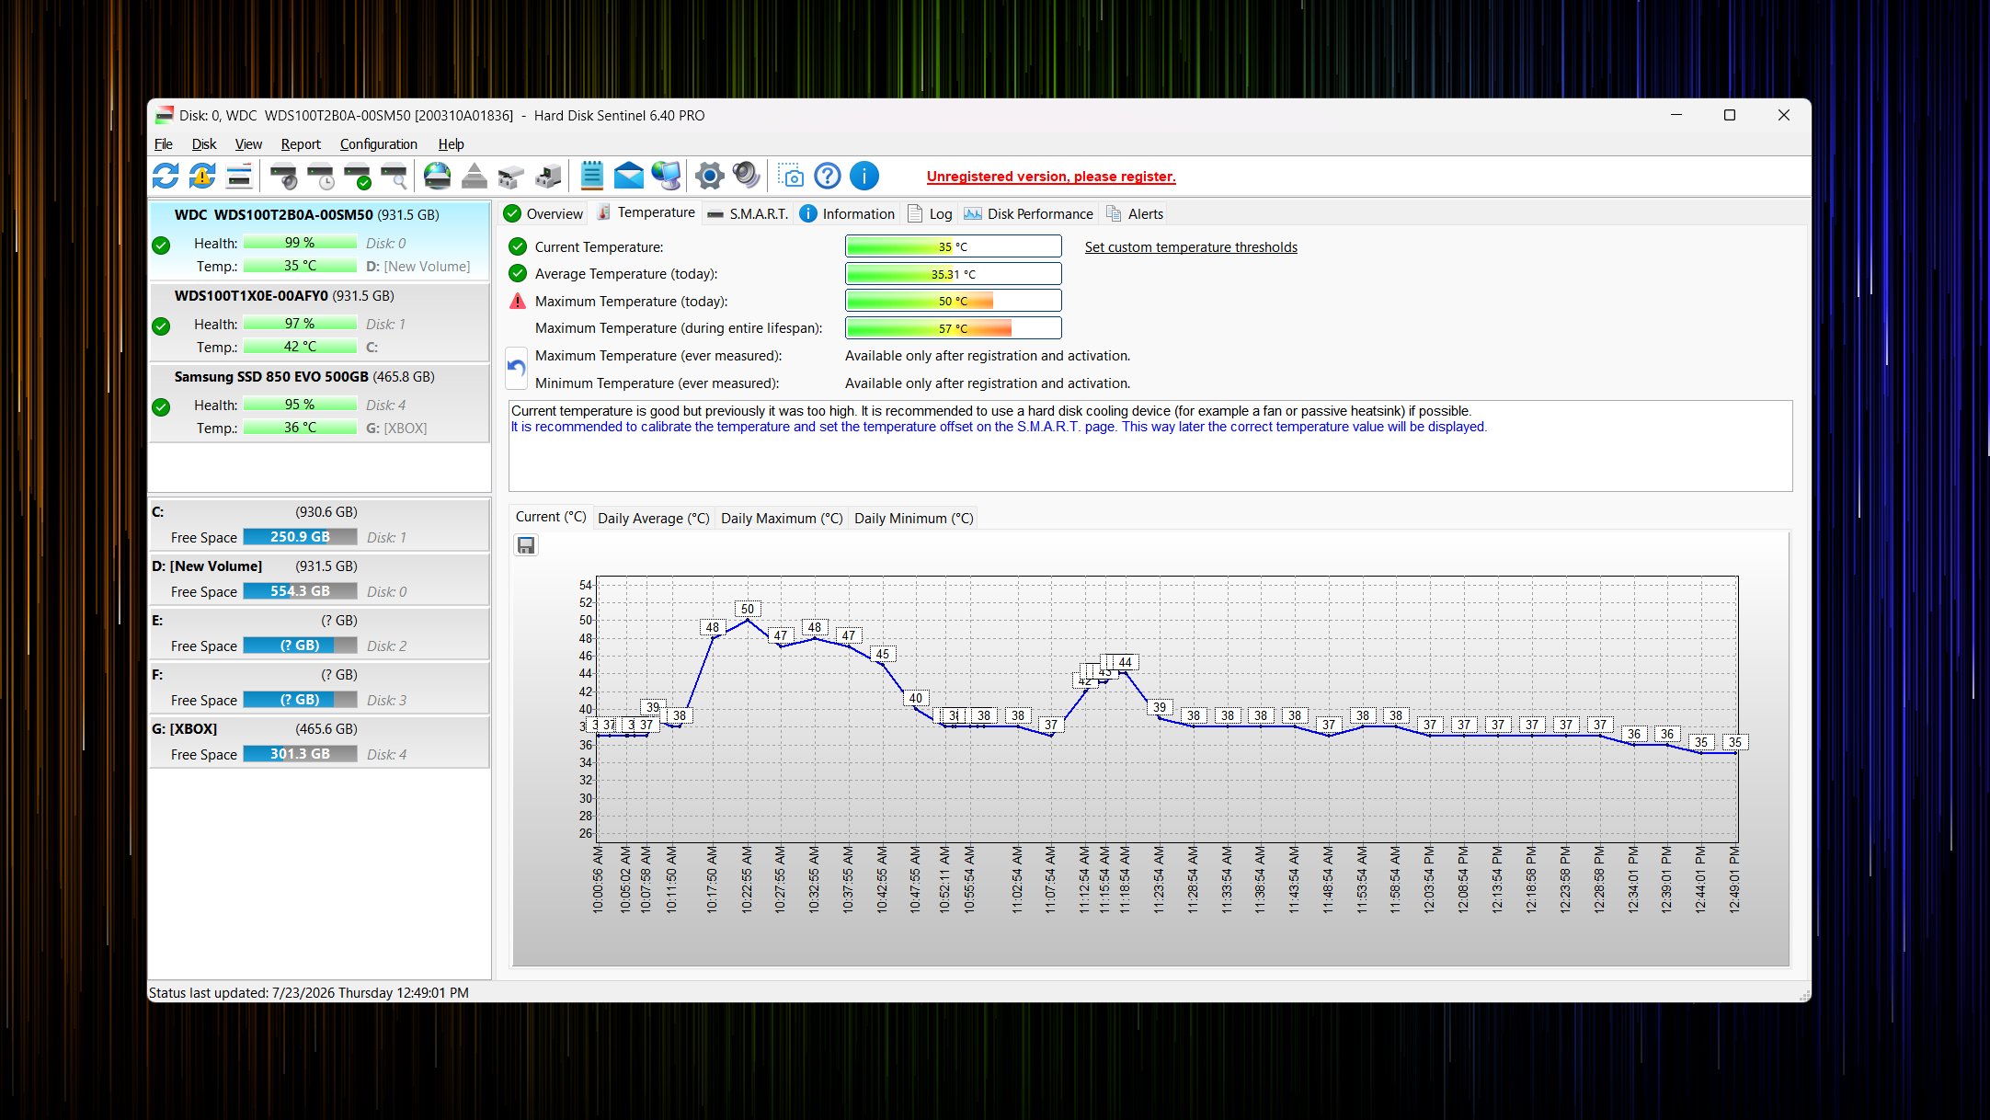Click the red warning triangle beside Maximum Temperature
This screenshot has width=1990, height=1120.
point(518,301)
